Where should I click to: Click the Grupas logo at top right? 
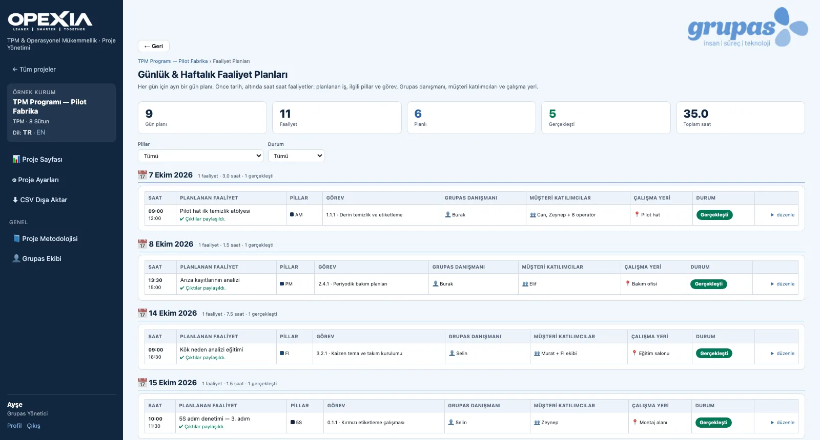point(748,27)
